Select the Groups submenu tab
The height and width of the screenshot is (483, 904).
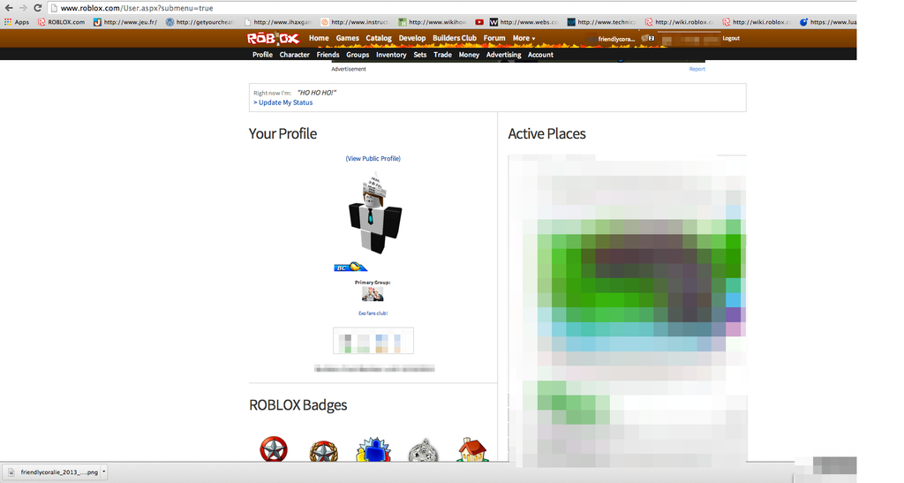tap(358, 55)
